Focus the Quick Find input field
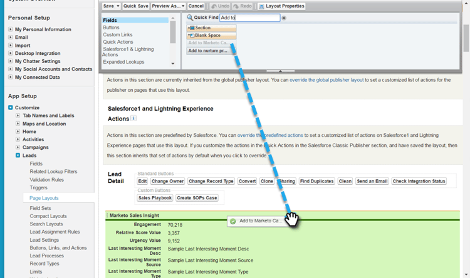This screenshot has width=470, height=278. point(249,17)
